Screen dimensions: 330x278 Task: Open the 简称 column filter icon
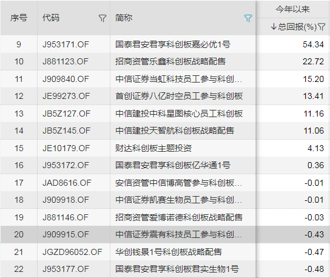pos(248,18)
